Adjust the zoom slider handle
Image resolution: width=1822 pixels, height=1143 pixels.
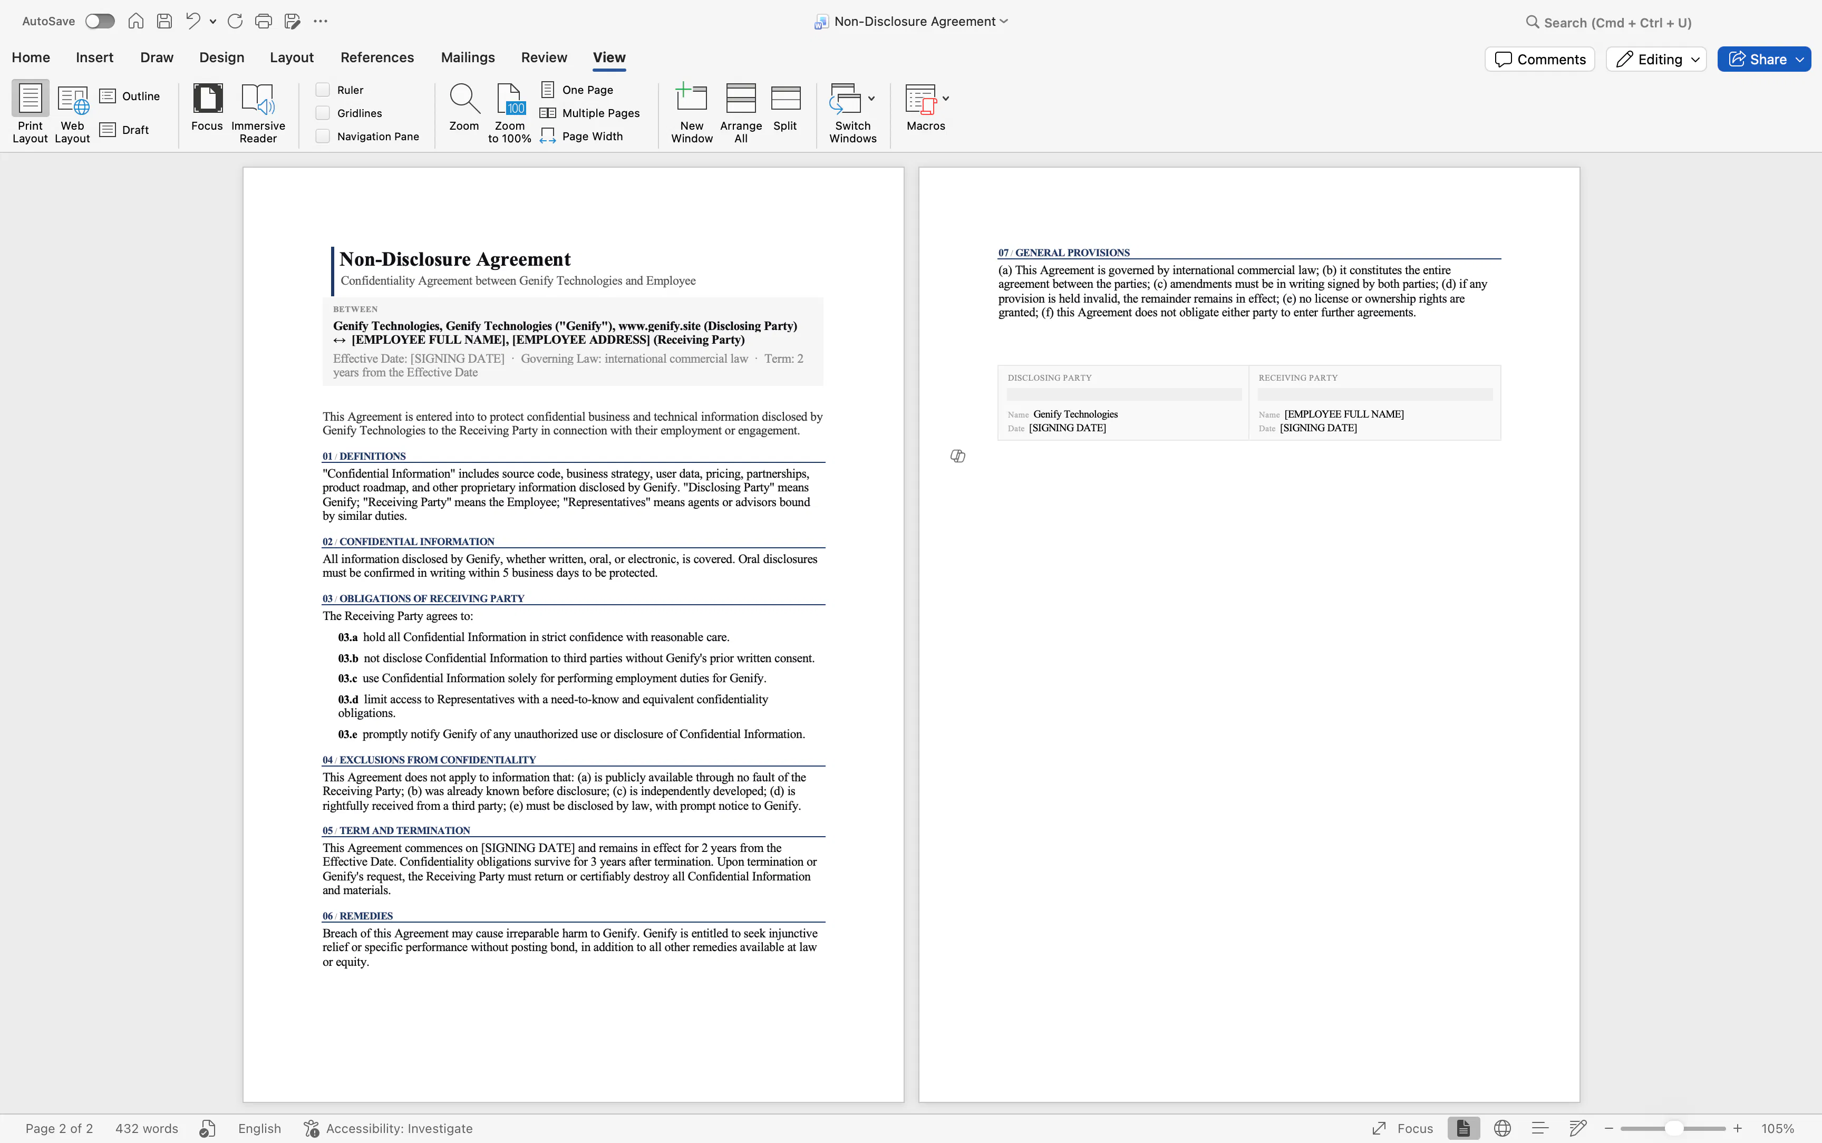tap(1674, 1129)
